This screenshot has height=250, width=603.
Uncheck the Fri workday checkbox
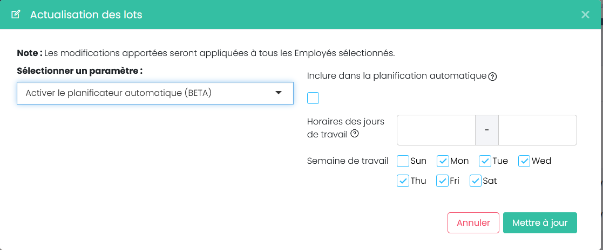pos(442,181)
